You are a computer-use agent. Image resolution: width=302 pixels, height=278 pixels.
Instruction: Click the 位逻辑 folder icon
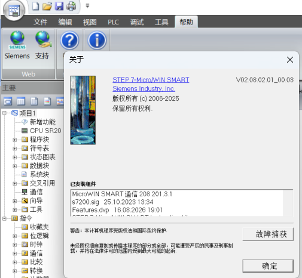pyautogui.click(x=25, y=236)
